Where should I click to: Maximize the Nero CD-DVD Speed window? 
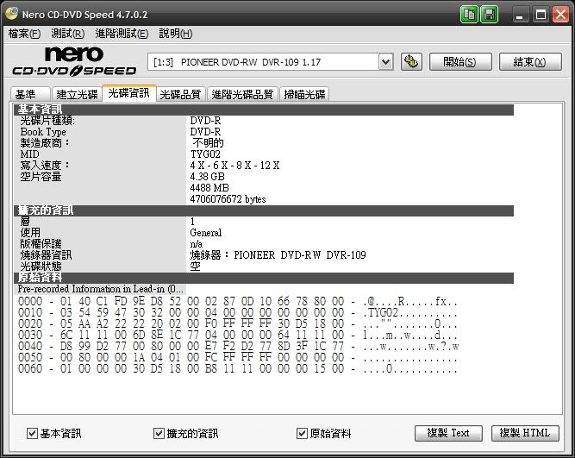tap(540, 14)
